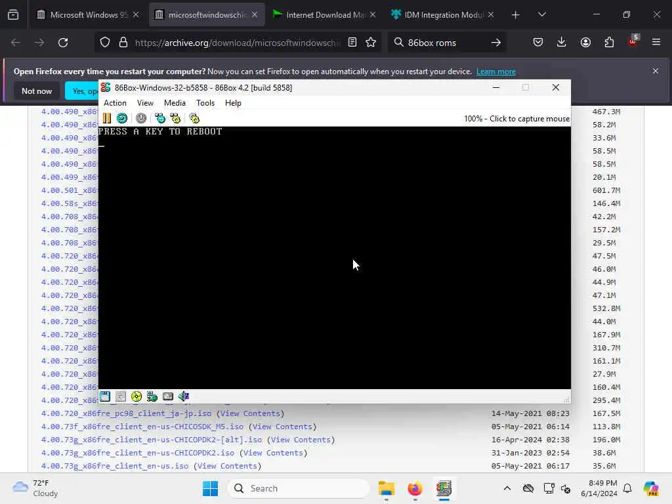This screenshot has height=504, width=672.
Task: Open the Action menu in 86Box
Action: point(115,103)
